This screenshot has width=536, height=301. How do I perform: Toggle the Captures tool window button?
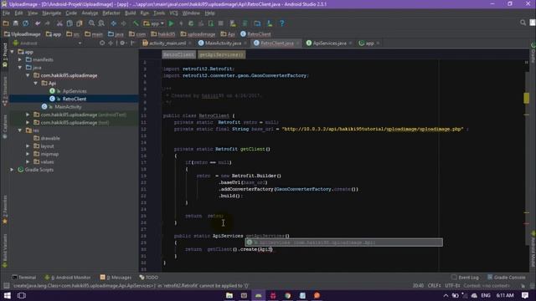tap(5, 126)
